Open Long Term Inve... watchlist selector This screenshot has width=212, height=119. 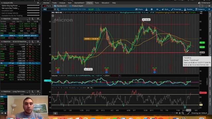pyautogui.click(x=19, y=92)
